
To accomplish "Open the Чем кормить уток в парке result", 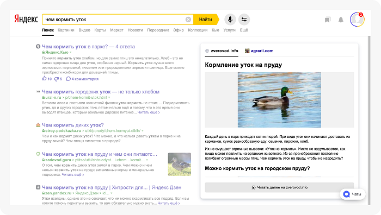I will tap(88, 47).
